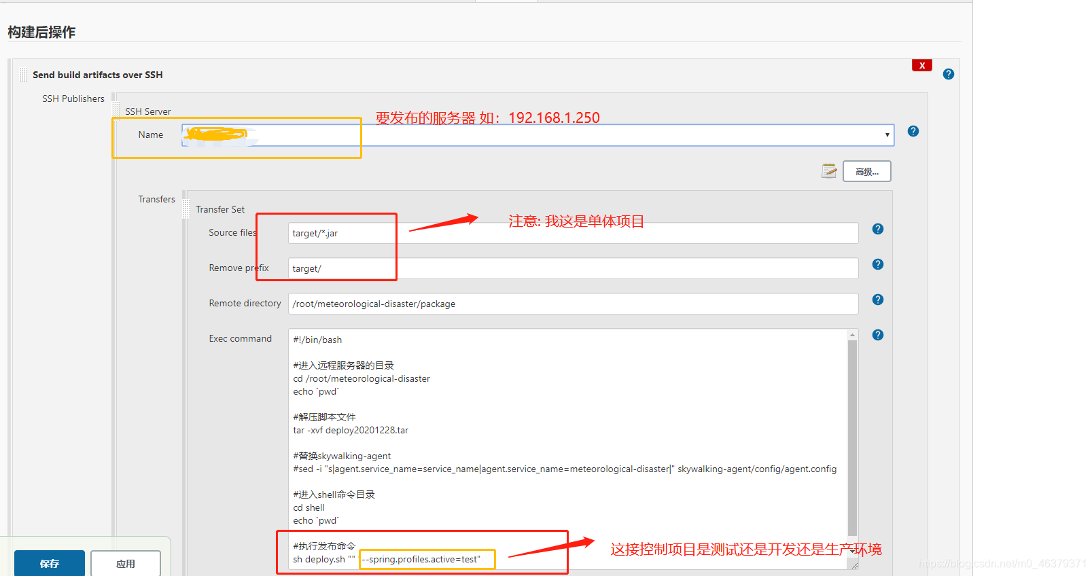The width and height of the screenshot is (1092, 576).
Task: Click the Exec command vertical scrollbar
Action: click(852, 438)
